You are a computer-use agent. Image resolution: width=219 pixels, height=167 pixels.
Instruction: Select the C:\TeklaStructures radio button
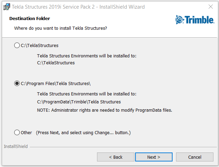pos(17,45)
